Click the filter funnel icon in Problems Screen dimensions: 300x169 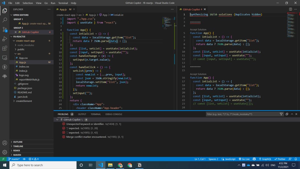pos(281,114)
